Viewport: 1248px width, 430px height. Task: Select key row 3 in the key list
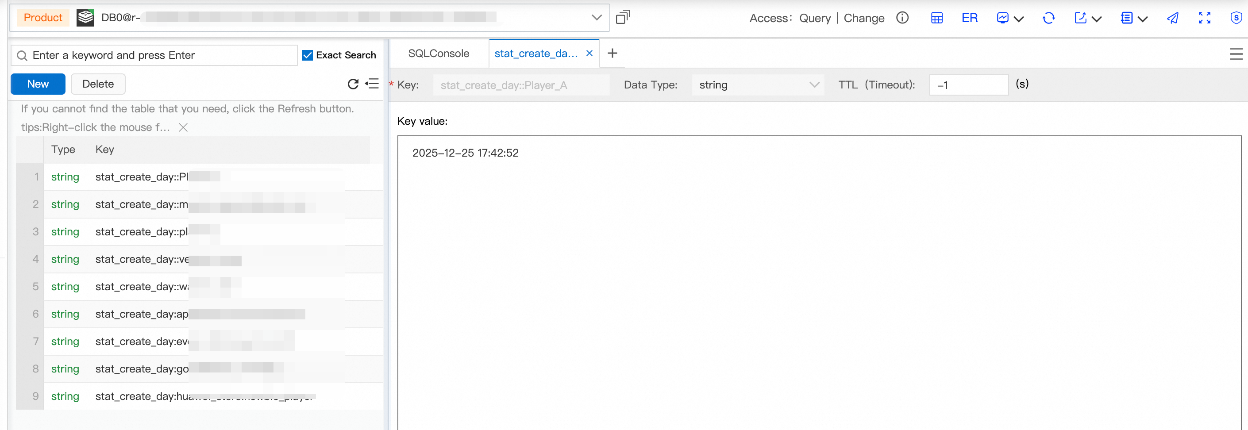(200, 232)
